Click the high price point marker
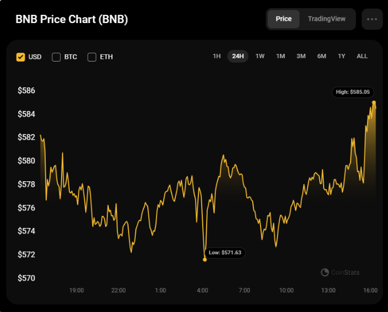 [374, 102]
